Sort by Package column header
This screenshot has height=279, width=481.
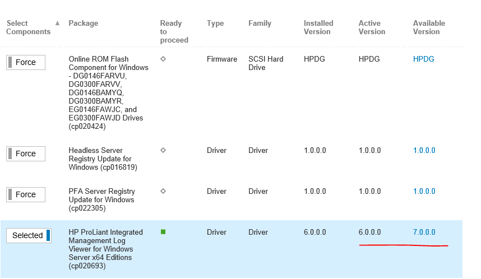tap(84, 24)
